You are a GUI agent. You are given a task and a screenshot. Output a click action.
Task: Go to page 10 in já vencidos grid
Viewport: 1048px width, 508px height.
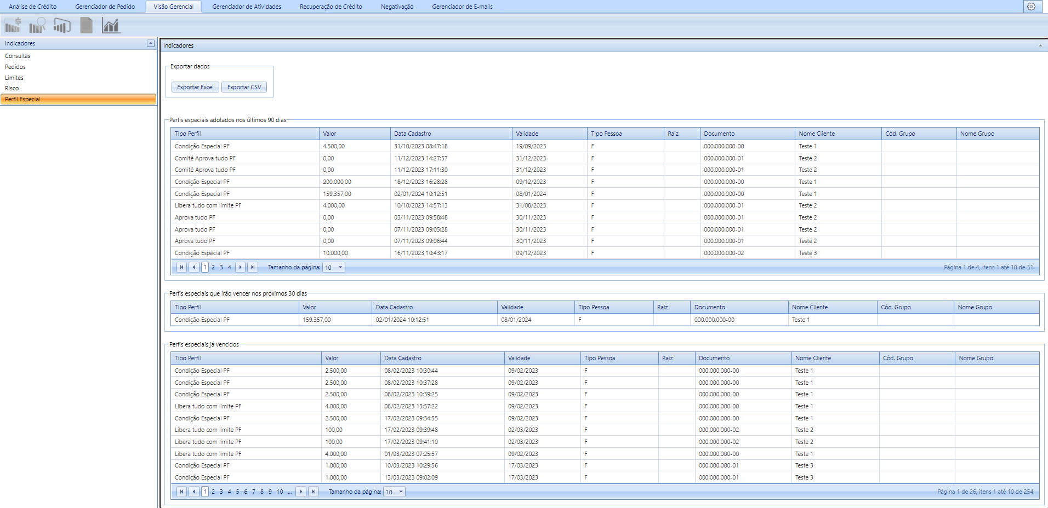[280, 492]
